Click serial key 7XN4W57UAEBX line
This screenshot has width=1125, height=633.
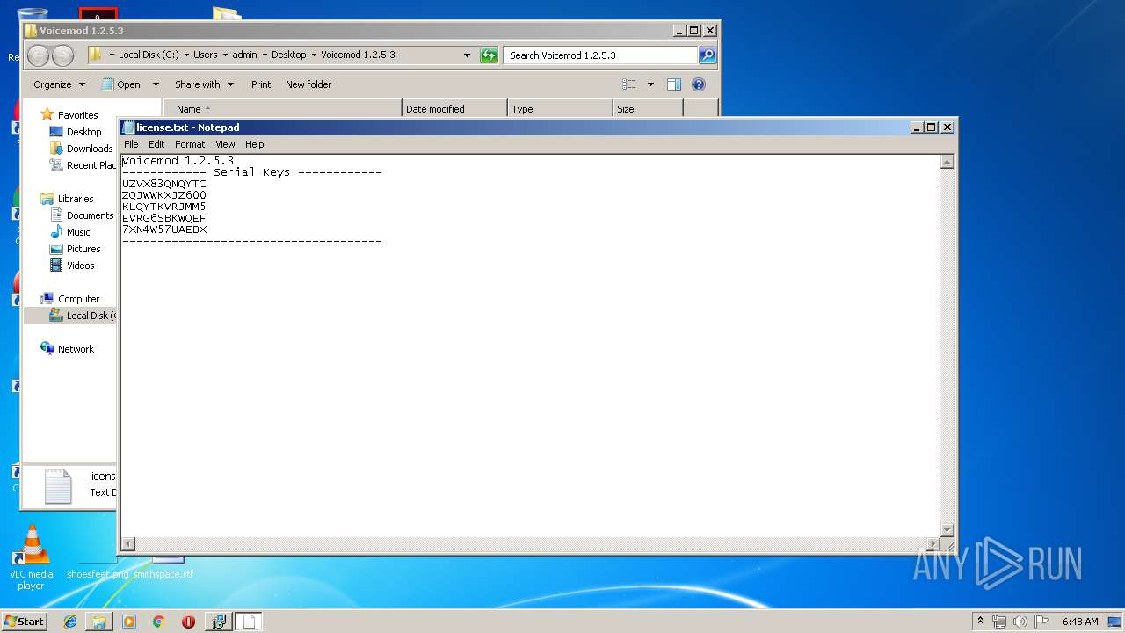pyautogui.click(x=164, y=229)
